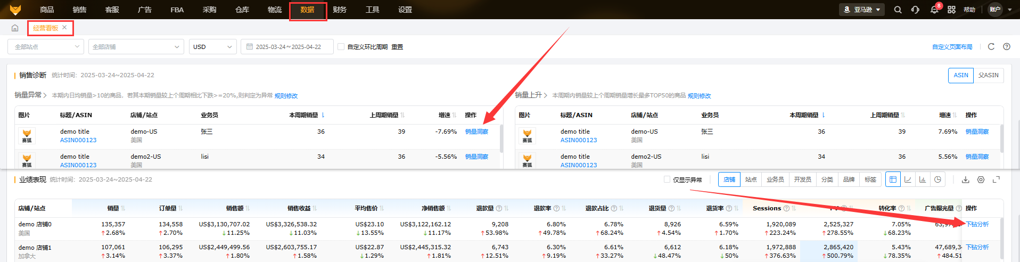Open the search magnifier icon
Screen dimensions: 1020x262
(x=898, y=10)
